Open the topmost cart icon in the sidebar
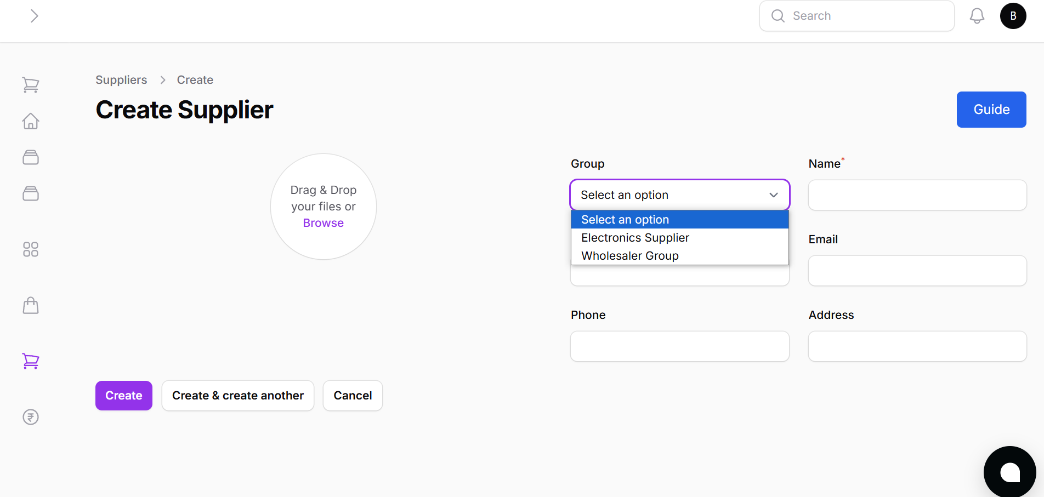The image size is (1044, 497). 31,85
